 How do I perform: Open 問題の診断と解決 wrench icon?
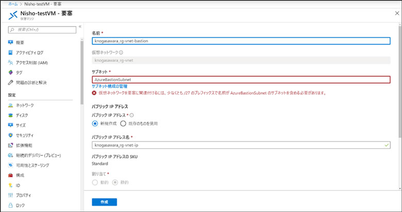coord(10,82)
